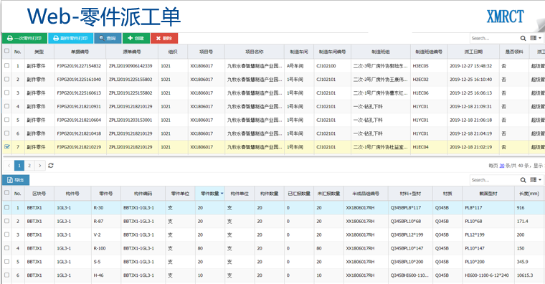Check the box for upper row FJPG20191225161040
Image resolution: width=545 pixels, height=284 pixels.
pos(6,79)
